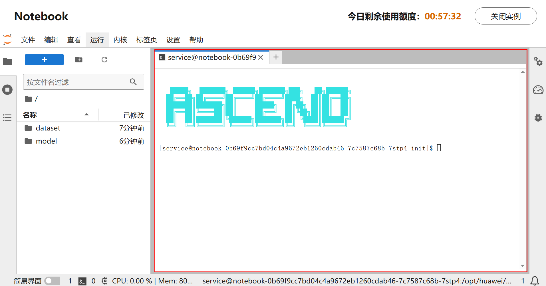Open the 查看 menu
The image size is (546, 286).
(x=74, y=40)
